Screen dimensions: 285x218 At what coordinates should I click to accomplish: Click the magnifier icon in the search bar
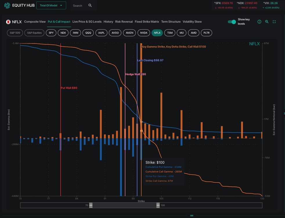point(89,5)
